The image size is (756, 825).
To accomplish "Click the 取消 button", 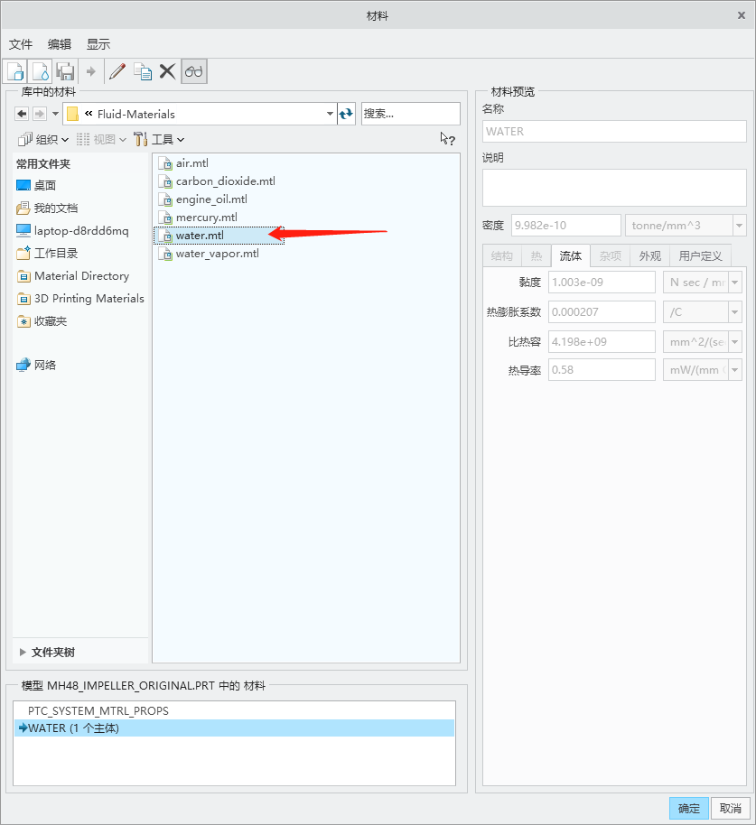I will [730, 808].
